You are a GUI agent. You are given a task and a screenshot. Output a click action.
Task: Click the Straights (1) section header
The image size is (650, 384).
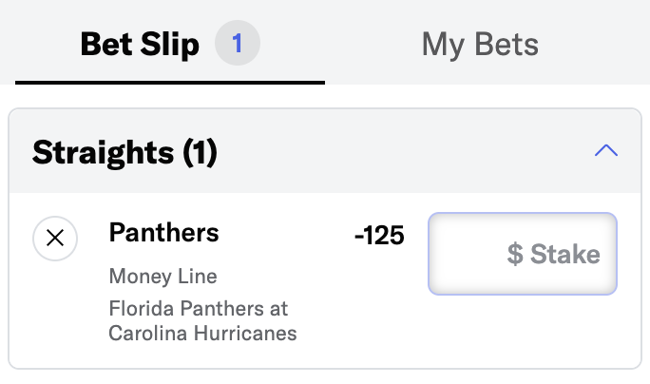(x=124, y=151)
